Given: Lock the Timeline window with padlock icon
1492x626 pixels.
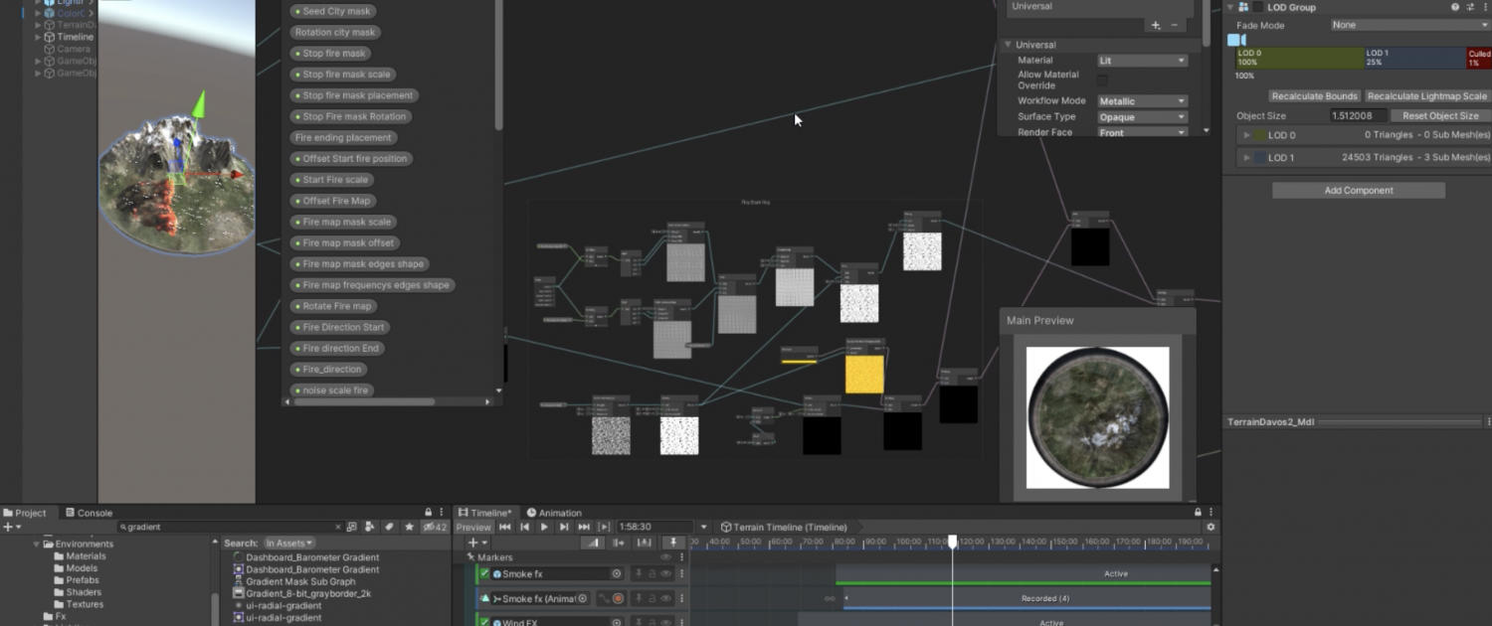Looking at the screenshot, I should point(1198,513).
